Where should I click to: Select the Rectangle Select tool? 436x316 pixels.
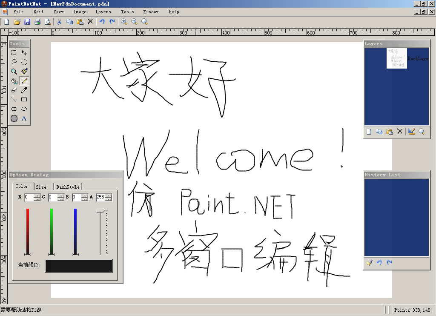click(14, 52)
